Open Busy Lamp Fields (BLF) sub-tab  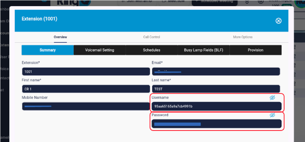coord(203,50)
